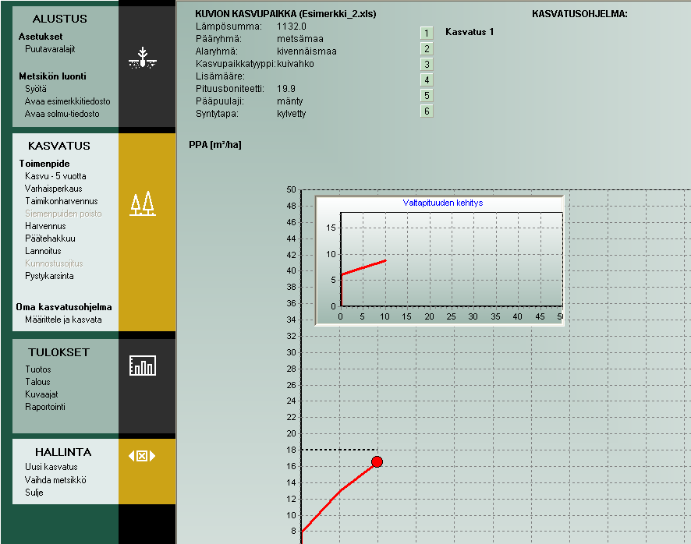
Task: Select growth program slot 4
Action: (427, 79)
